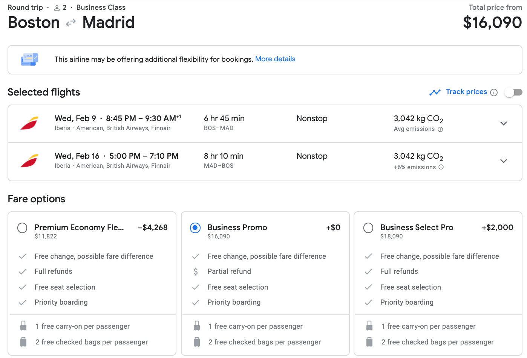Click the carry-on bag icon under Business Promo
Screen dimensions: 527x358
coord(196,326)
